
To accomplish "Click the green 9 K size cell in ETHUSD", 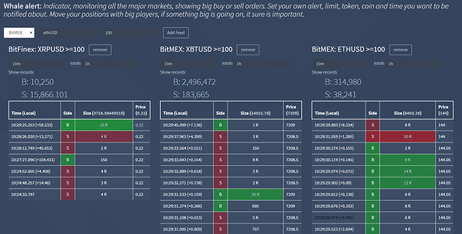I will (x=408, y=160).
